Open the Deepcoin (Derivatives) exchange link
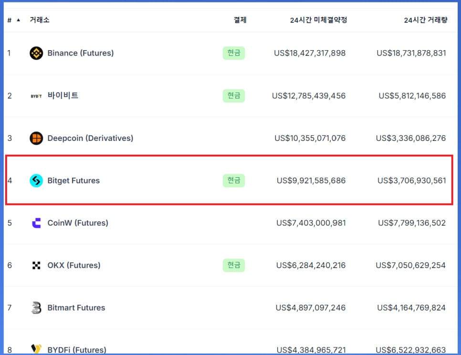The width and height of the screenshot is (461, 355). [90, 139]
